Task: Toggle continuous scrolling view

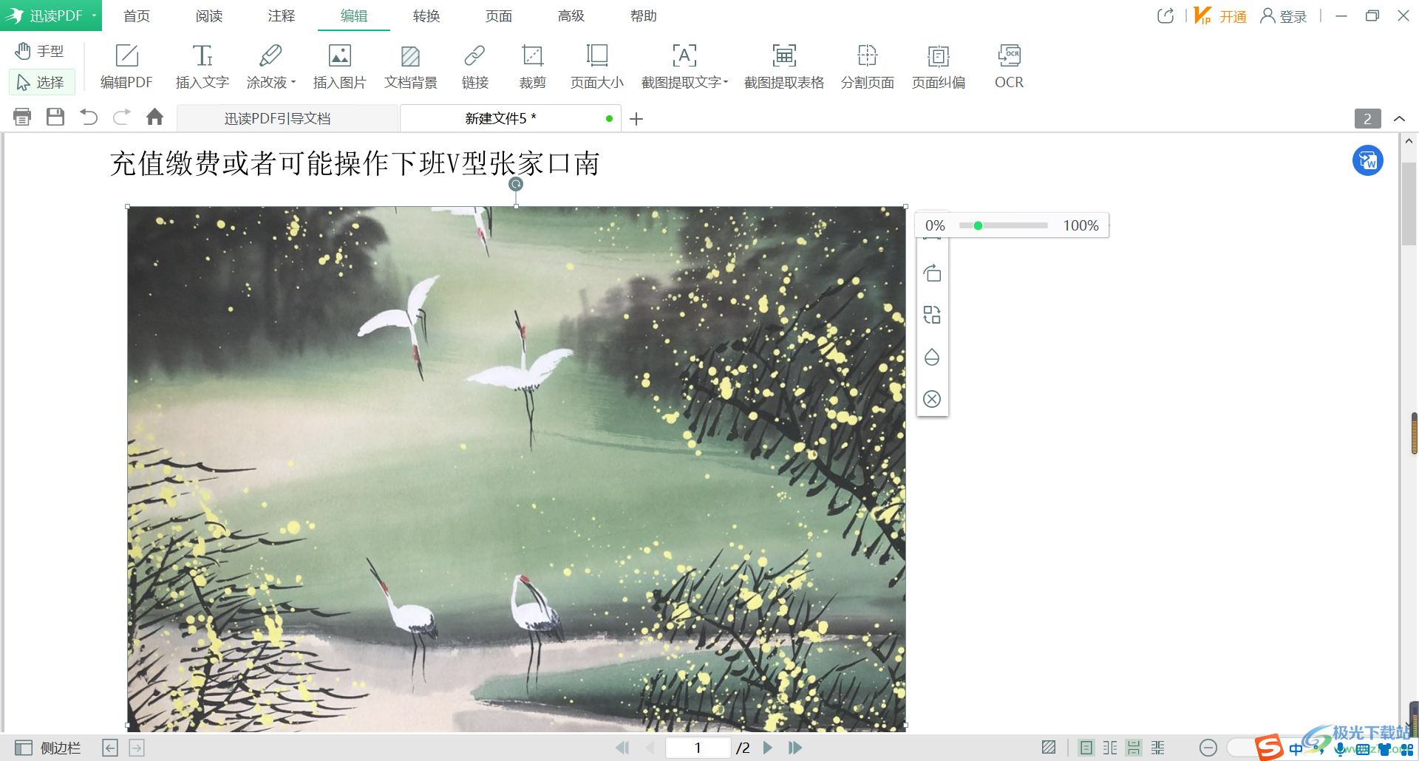Action: [1134, 748]
